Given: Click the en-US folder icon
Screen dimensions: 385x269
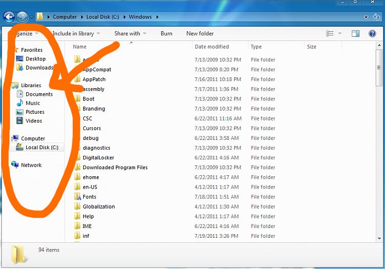Looking at the screenshot, I should [78, 187].
